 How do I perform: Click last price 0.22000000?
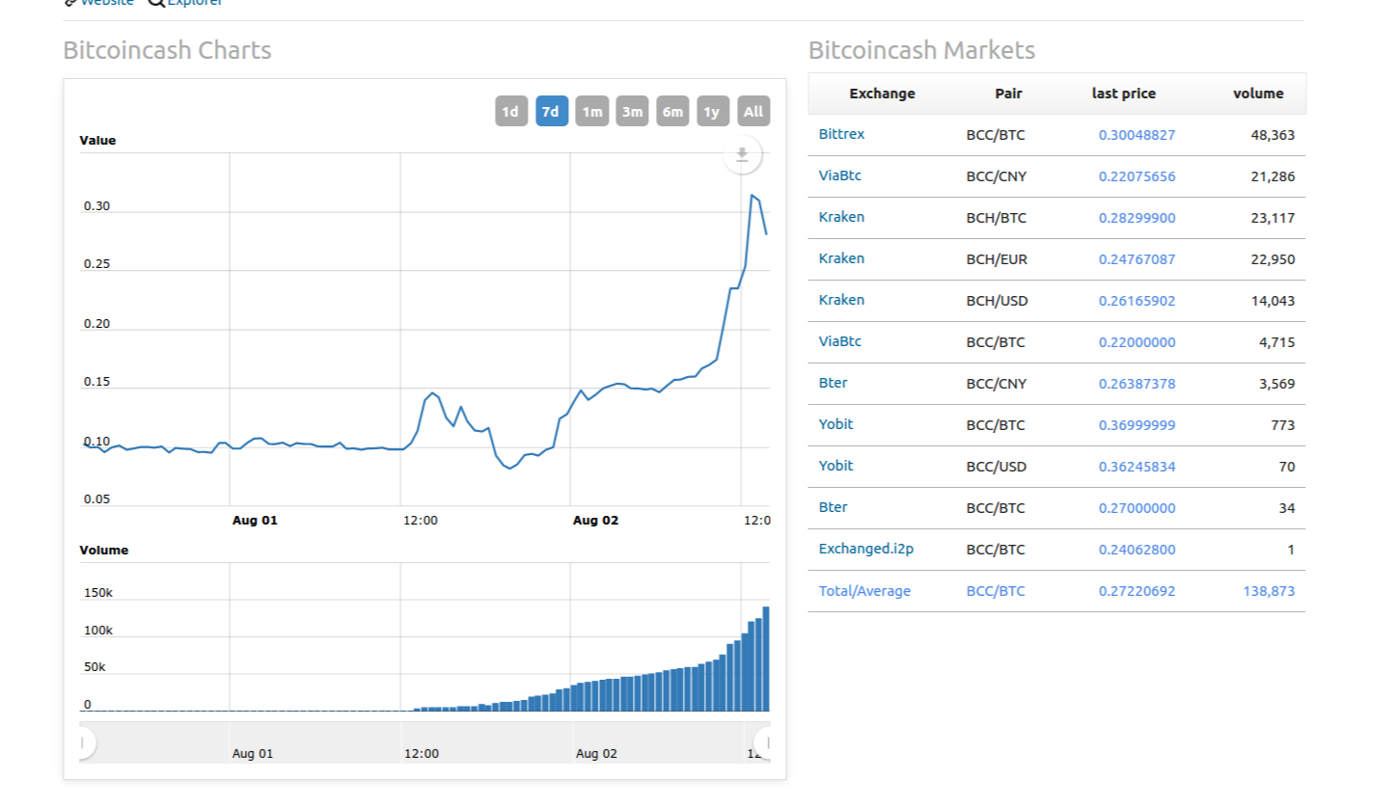(x=1136, y=342)
